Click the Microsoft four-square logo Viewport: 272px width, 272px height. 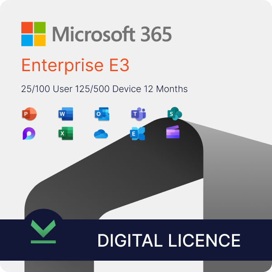(x=34, y=34)
